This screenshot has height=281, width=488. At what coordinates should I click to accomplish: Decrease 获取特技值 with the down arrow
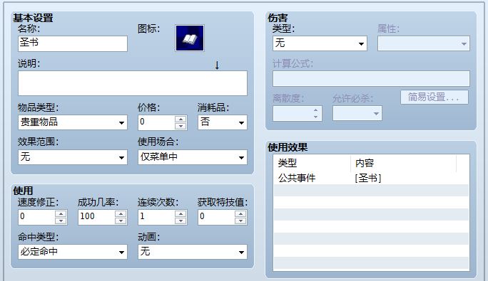click(x=240, y=221)
